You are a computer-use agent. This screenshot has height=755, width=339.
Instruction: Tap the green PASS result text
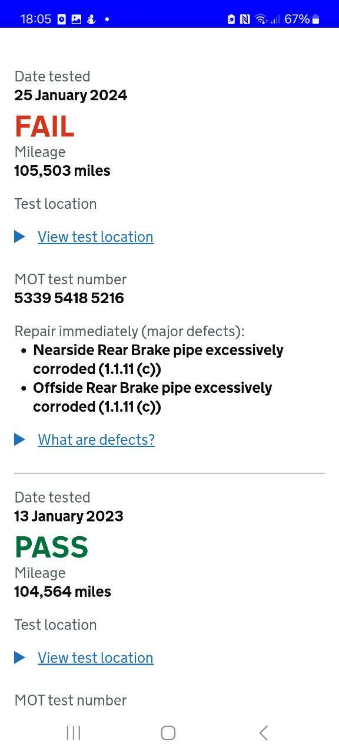(x=52, y=547)
